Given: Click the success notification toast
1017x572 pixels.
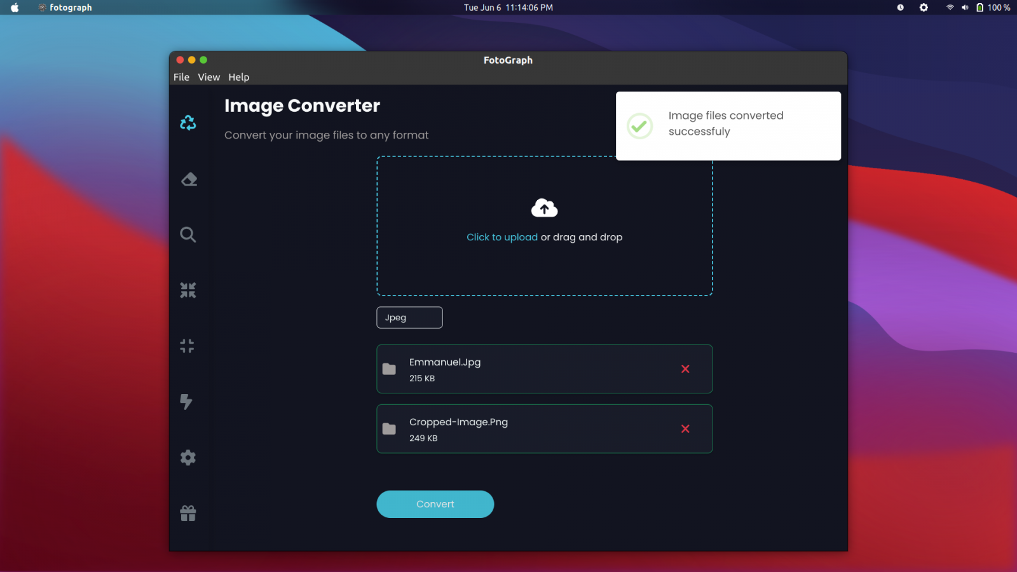Looking at the screenshot, I should [728, 126].
